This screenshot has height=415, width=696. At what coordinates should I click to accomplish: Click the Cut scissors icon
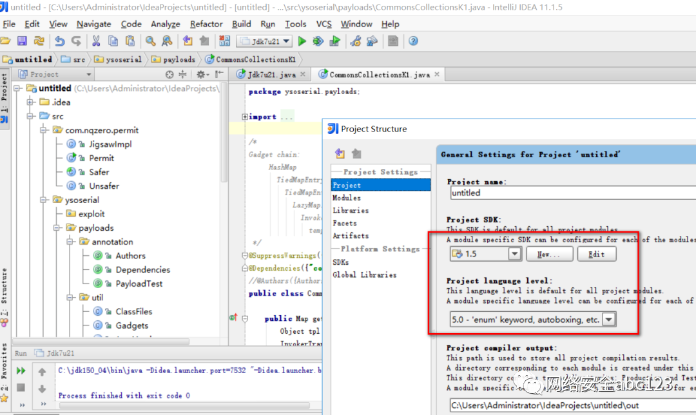[x=96, y=41]
